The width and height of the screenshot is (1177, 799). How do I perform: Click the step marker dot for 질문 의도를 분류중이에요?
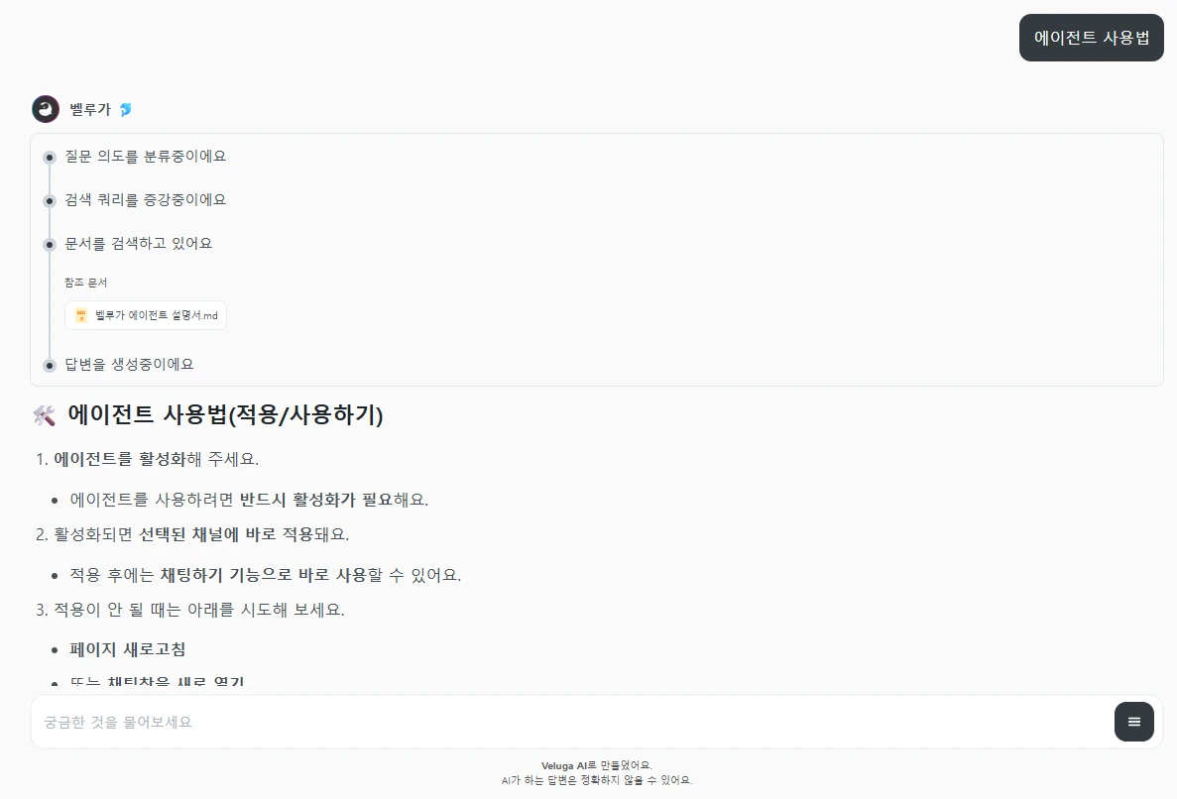coord(50,157)
